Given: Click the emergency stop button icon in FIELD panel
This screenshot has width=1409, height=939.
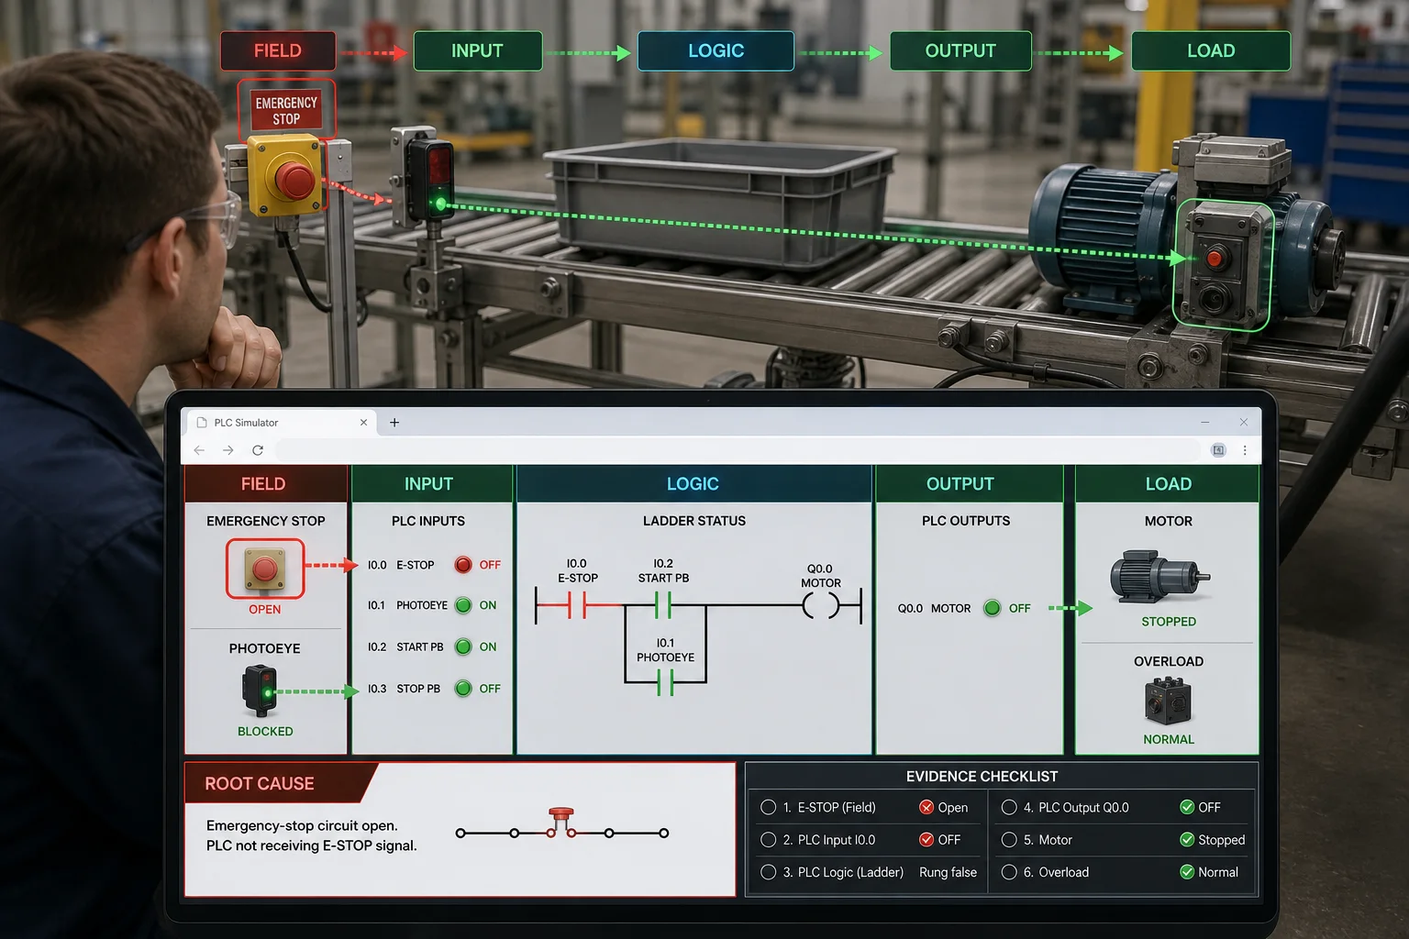Looking at the screenshot, I should (265, 569).
